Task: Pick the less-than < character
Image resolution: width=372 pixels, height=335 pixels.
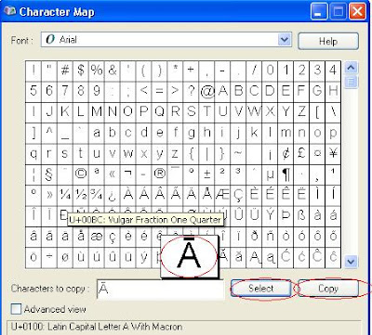Action: pyautogui.click(x=143, y=92)
